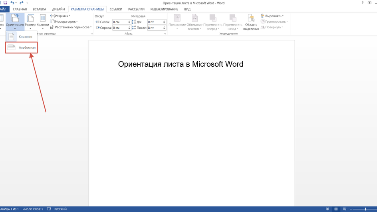Click ЧИСЛО СЛОВ: 5 word count
Image resolution: width=377 pixels, height=212 pixels.
coord(33,209)
